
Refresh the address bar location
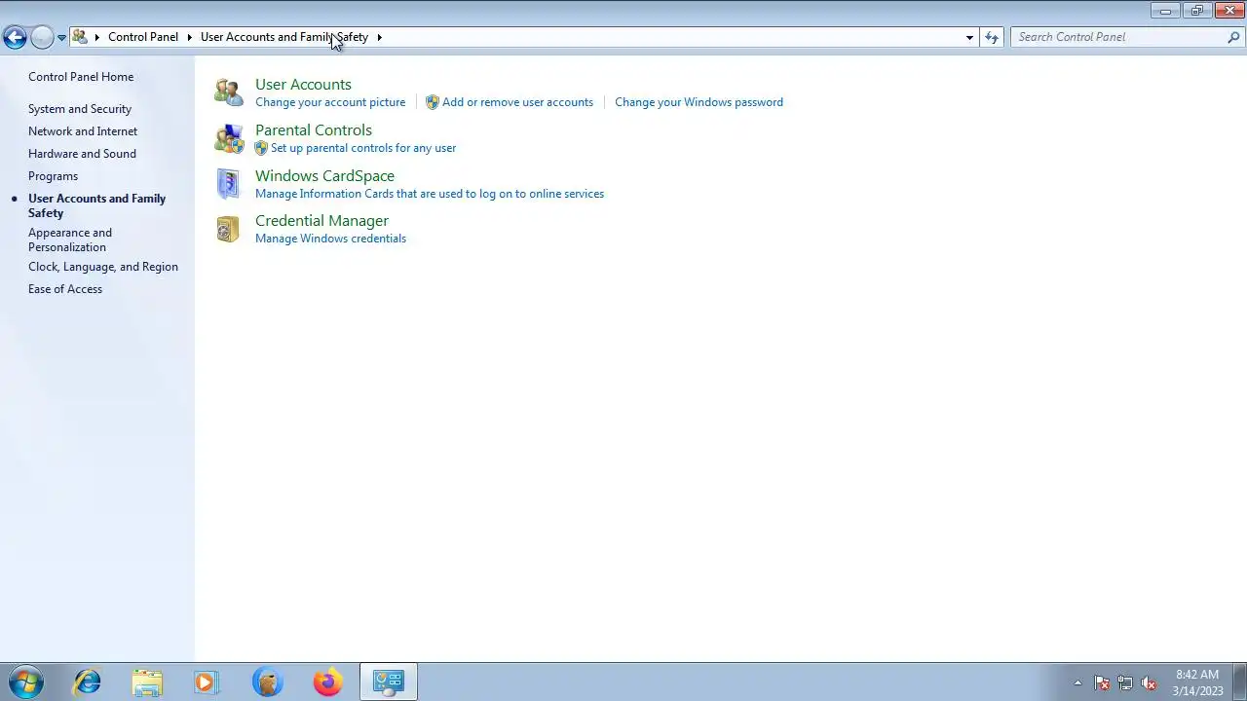tap(992, 37)
